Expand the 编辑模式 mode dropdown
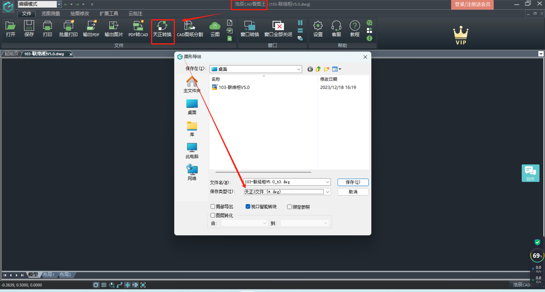The height and width of the screenshot is (292, 545). tap(59, 4)
